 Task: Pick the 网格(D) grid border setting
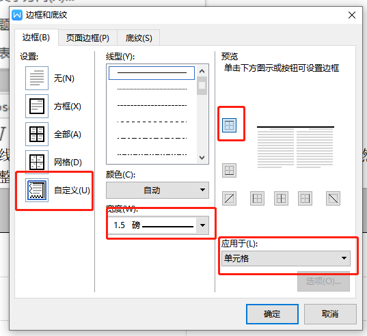(37, 162)
